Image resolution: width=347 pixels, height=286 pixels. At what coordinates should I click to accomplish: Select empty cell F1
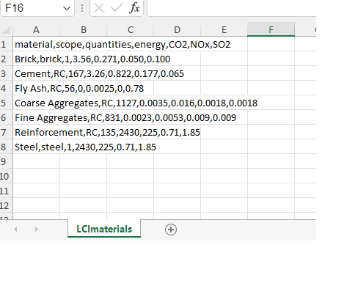point(271,44)
